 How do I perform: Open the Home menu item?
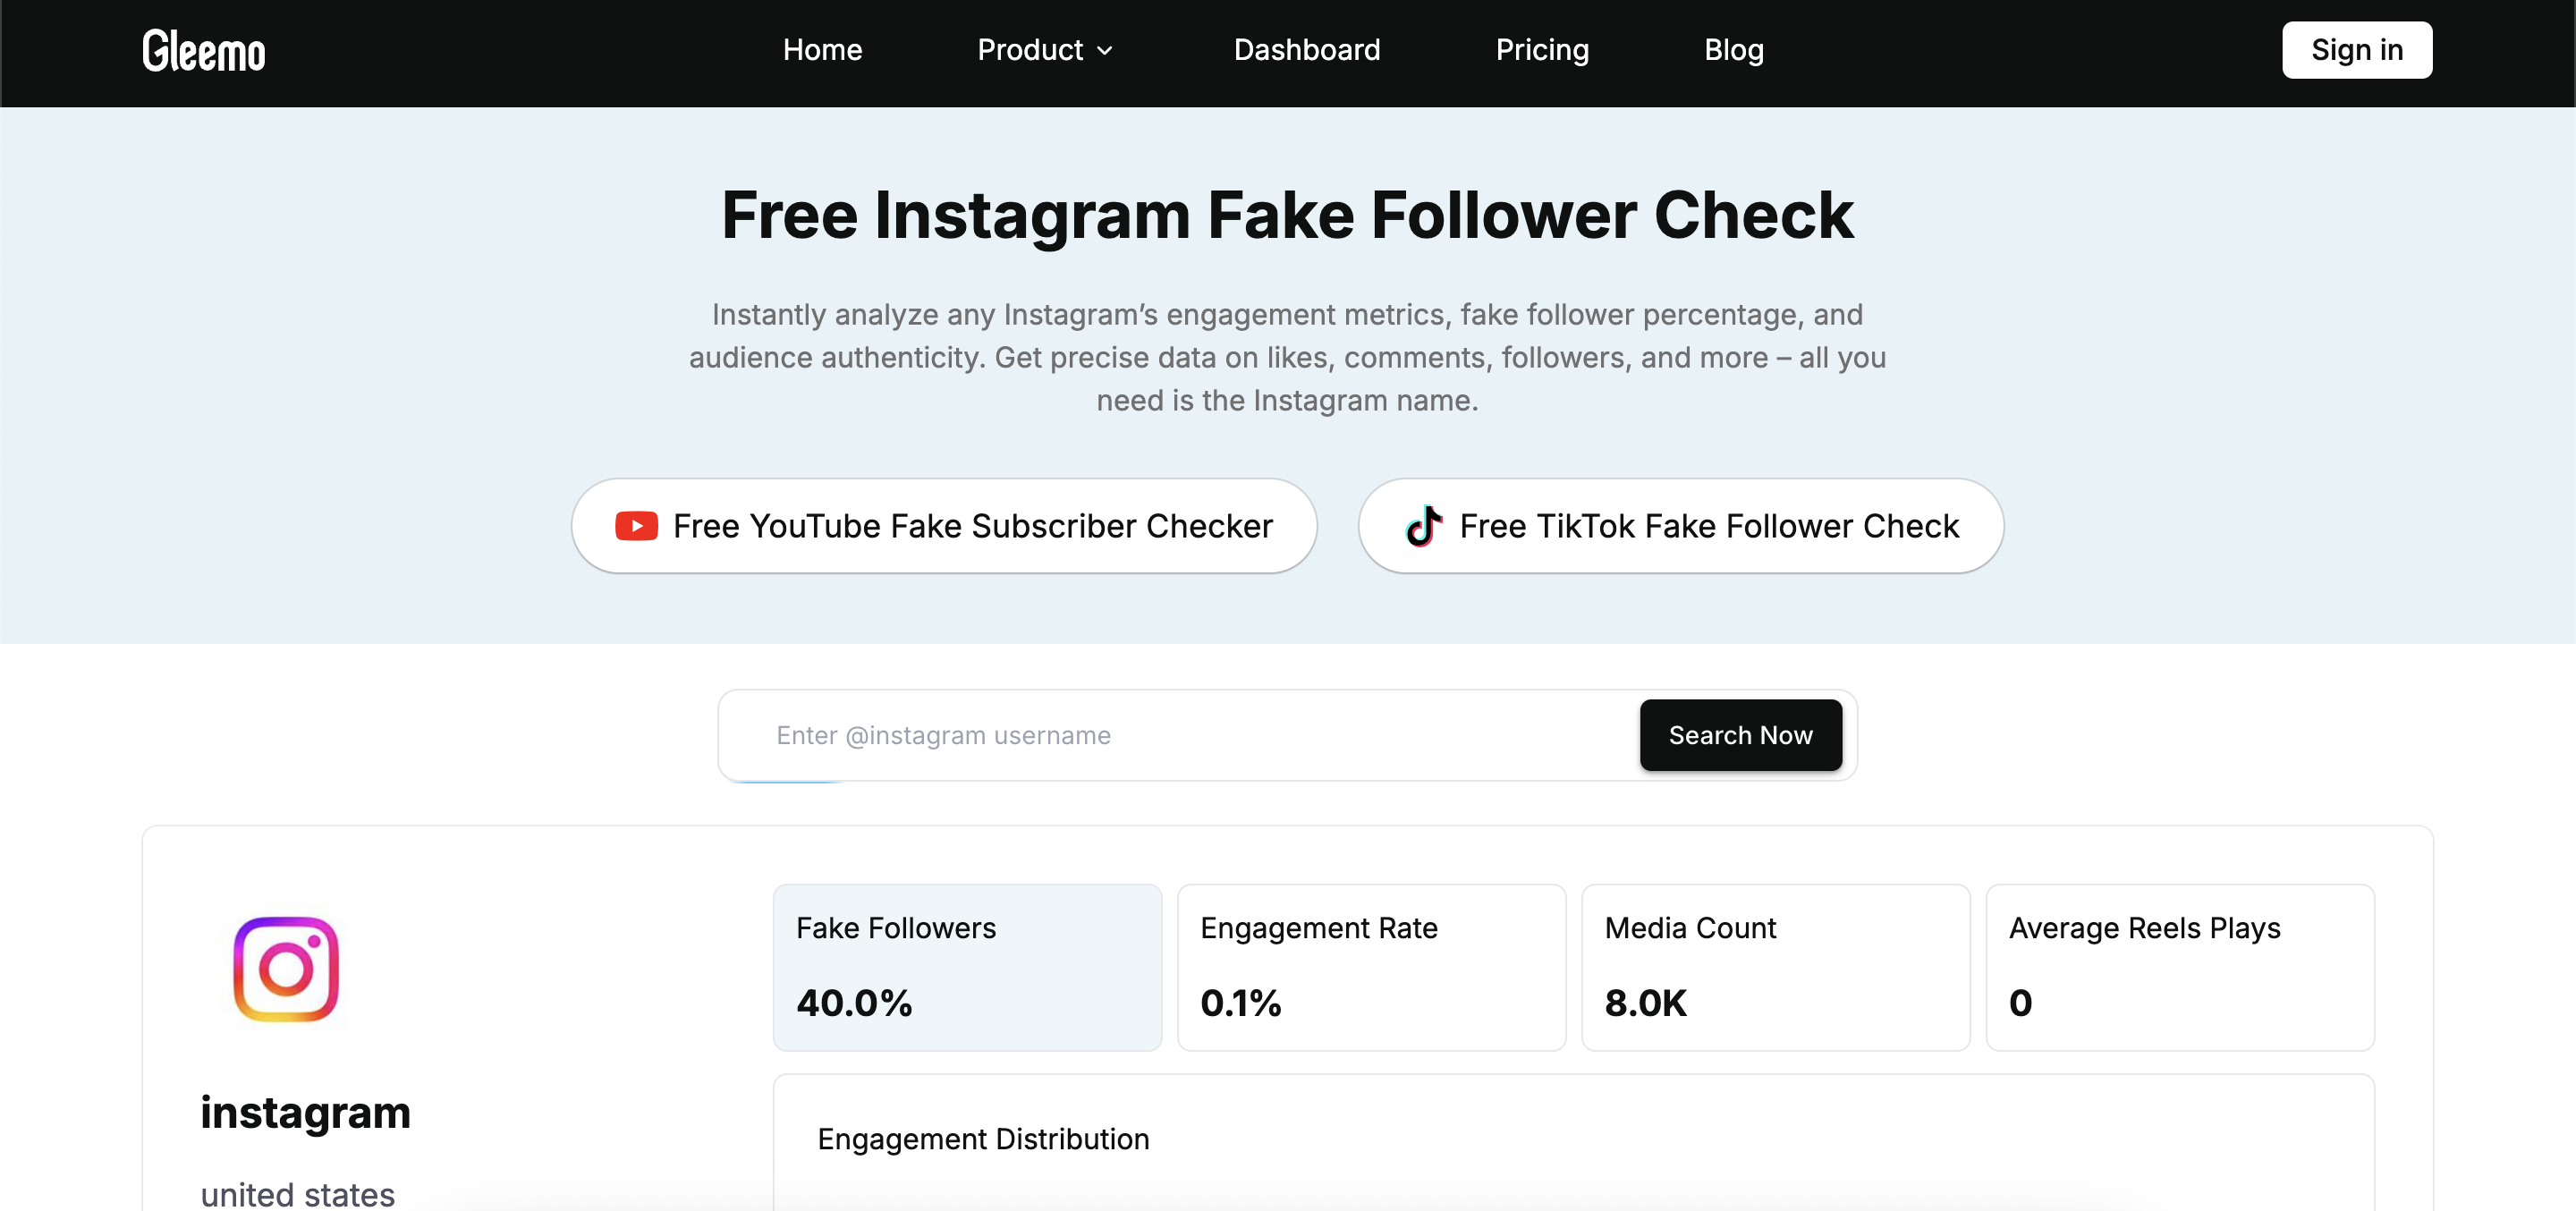pos(822,50)
